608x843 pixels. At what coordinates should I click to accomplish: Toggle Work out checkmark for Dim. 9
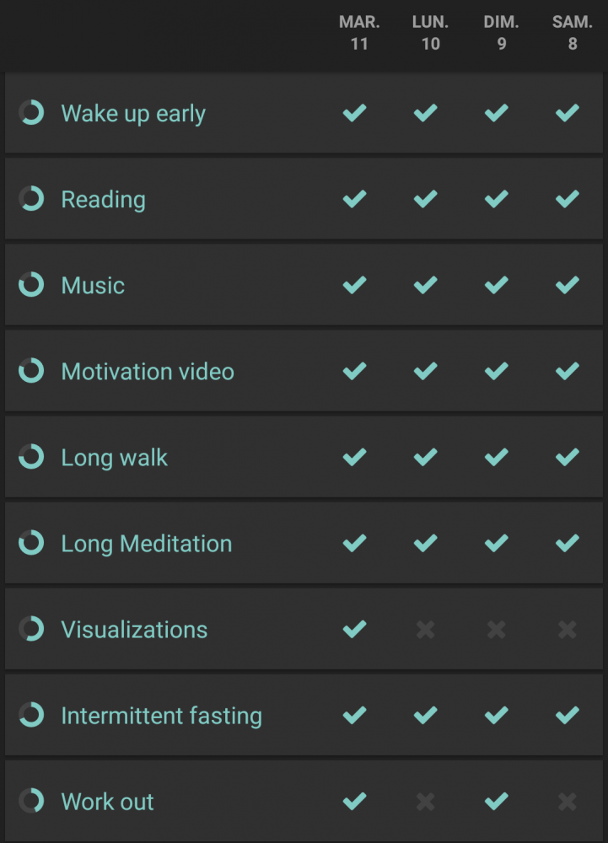click(497, 801)
